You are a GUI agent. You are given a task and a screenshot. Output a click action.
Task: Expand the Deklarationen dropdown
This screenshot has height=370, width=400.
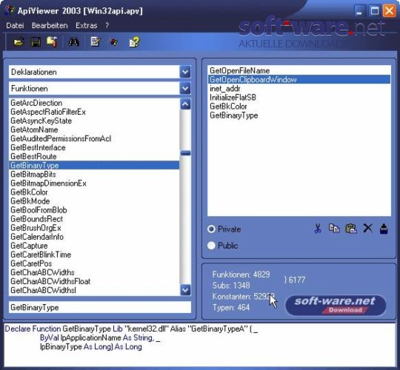tap(185, 72)
